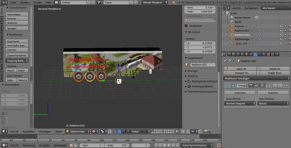Image resolution: width=291 pixels, height=148 pixels.
Task: Toggle the Bewegungsverfolgung checkbox
Action: [x=189, y=81]
